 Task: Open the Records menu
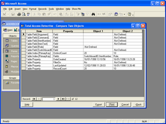[42, 9]
